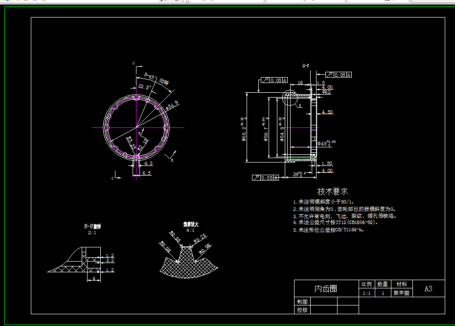Select the "4" width dimension in view B-B
Image resolution: width=455 pixels, height=326 pixels.
94,278
